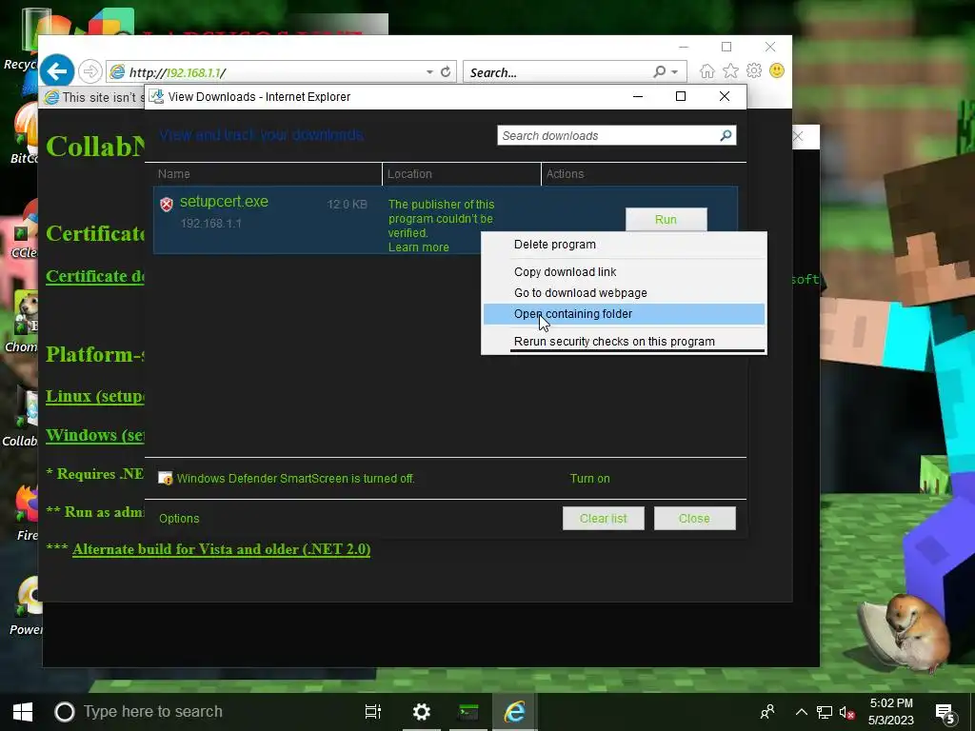
Task: Open the People icon in system tray
Action: tap(768, 712)
